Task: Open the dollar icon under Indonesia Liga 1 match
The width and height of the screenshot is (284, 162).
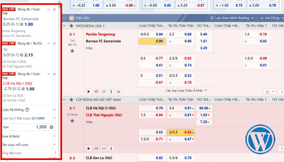Action: point(111,92)
